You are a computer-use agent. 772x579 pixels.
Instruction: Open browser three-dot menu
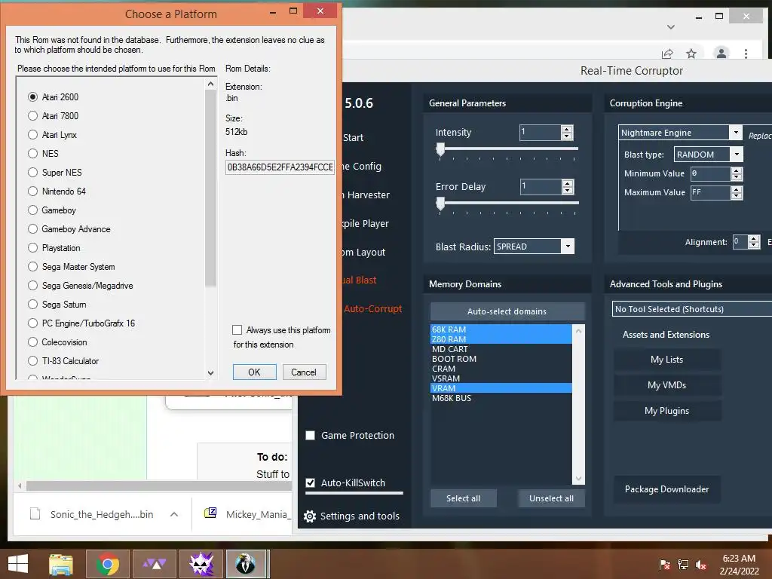click(x=746, y=54)
